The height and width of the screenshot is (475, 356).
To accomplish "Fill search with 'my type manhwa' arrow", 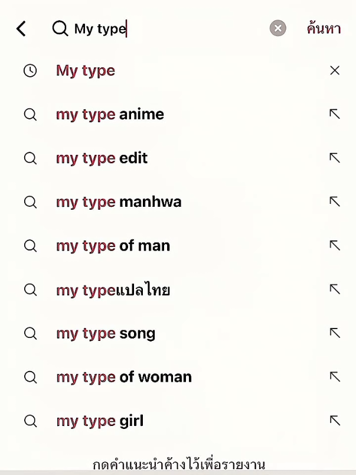I will point(335,201).
